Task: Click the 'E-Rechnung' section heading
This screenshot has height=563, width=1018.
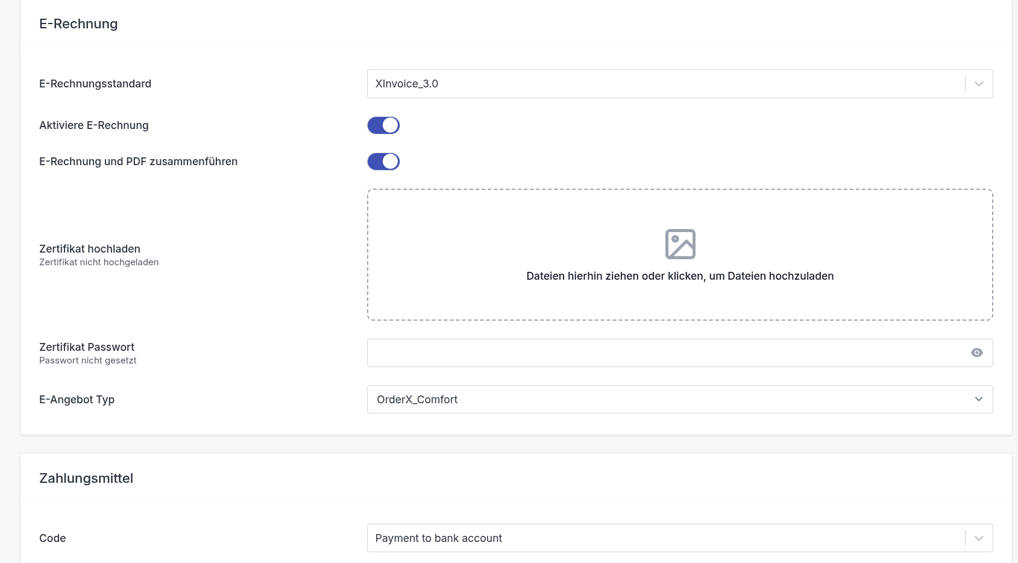Action: [78, 24]
